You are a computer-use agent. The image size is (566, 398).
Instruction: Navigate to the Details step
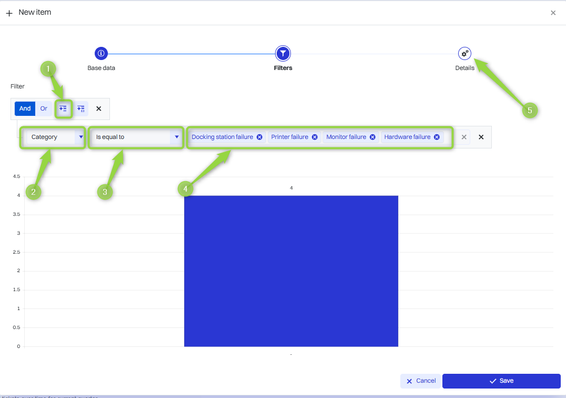(x=464, y=54)
